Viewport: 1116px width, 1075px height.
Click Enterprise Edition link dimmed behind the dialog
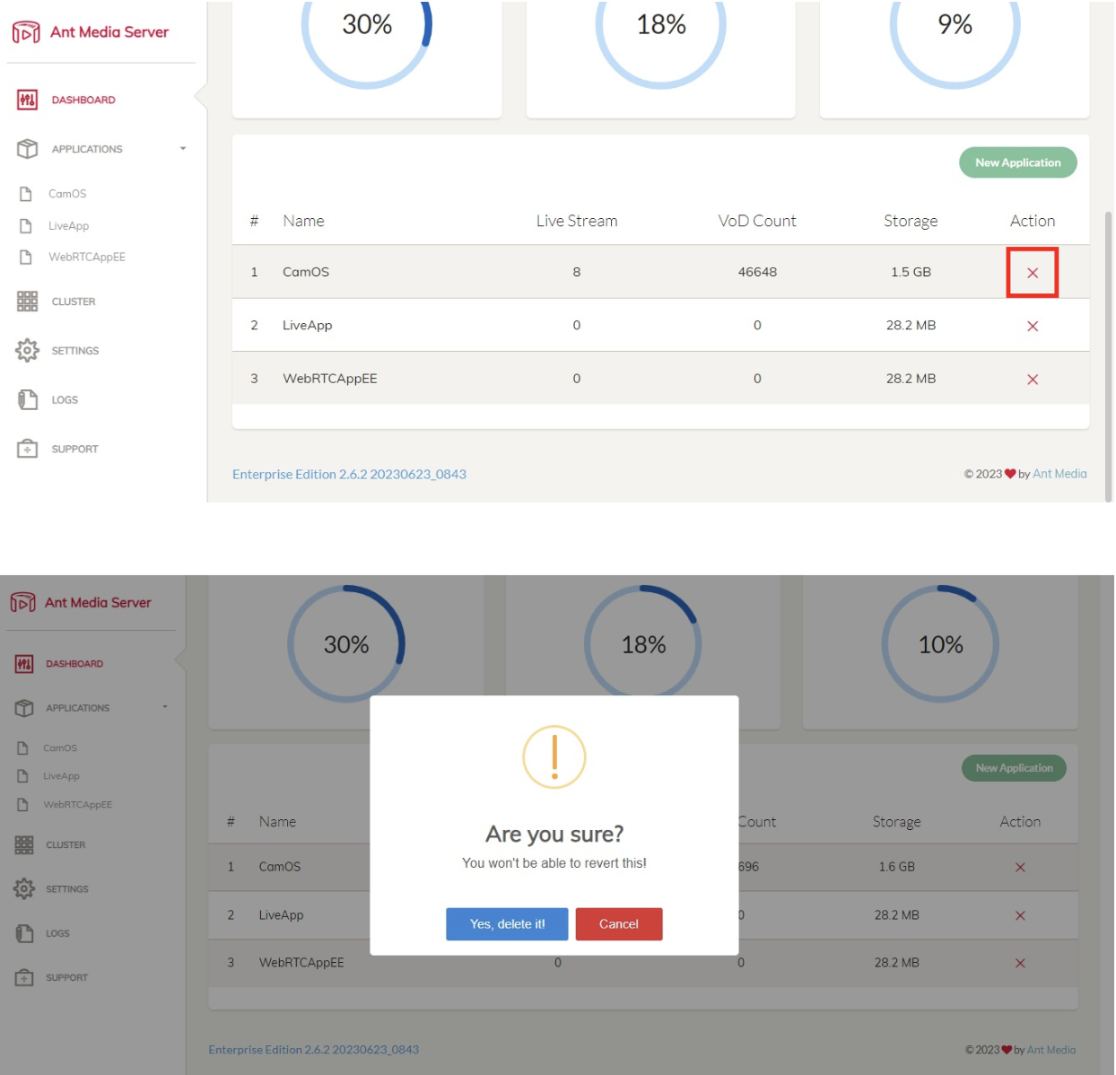point(314,1050)
